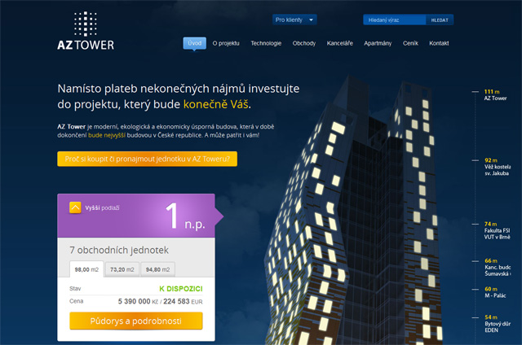Open the Ceník page
The height and width of the screenshot is (345, 522).
point(410,43)
